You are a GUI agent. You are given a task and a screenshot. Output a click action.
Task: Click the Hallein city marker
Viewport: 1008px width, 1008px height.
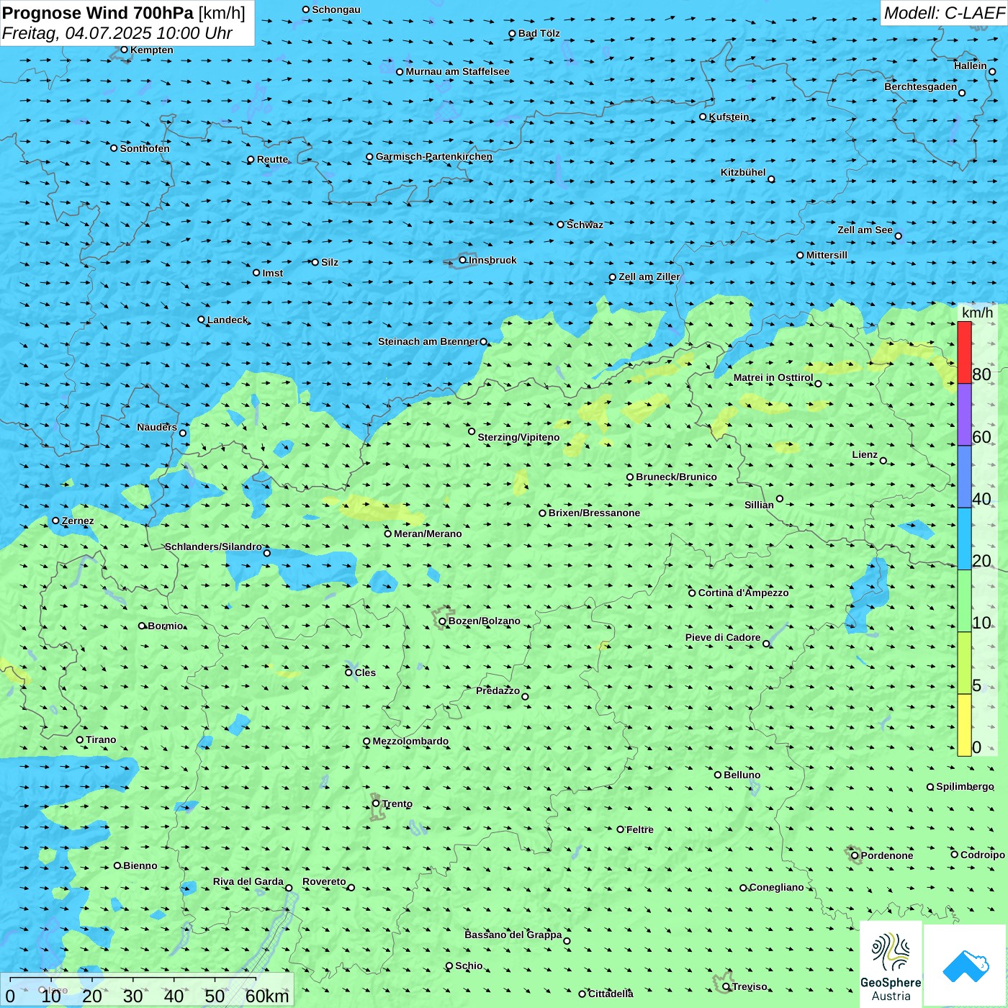992,71
